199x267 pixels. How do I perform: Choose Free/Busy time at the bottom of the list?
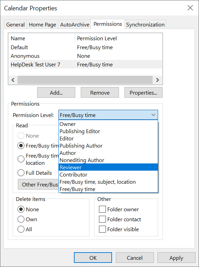108,189
